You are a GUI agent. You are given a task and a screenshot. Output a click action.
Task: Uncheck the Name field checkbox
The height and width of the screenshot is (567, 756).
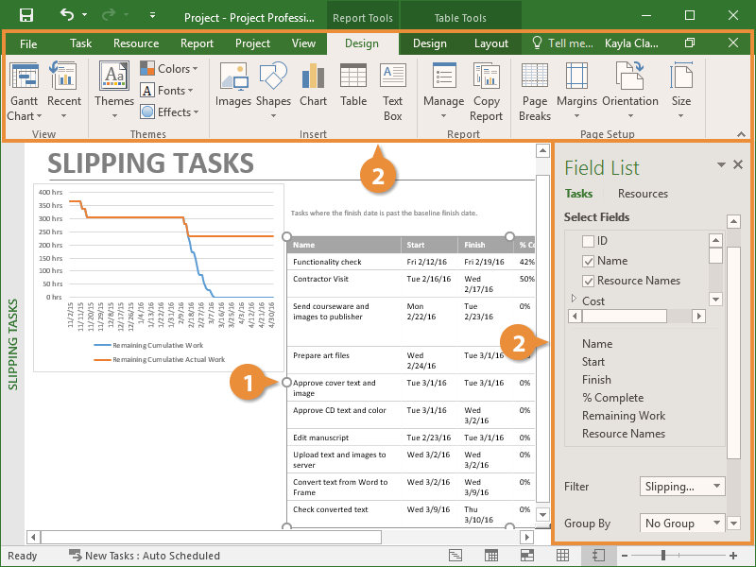pyautogui.click(x=589, y=261)
